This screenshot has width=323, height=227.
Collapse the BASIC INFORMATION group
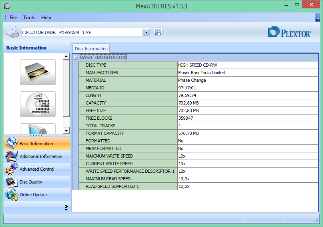click(x=76, y=57)
